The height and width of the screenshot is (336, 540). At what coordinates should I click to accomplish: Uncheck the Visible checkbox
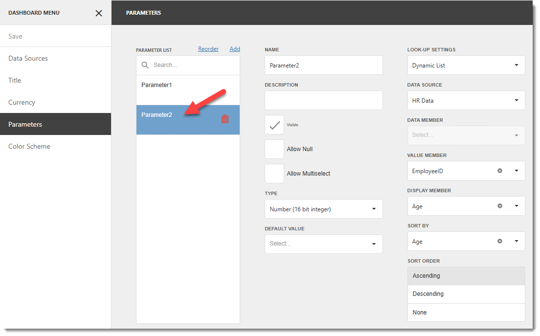pos(274,125)
